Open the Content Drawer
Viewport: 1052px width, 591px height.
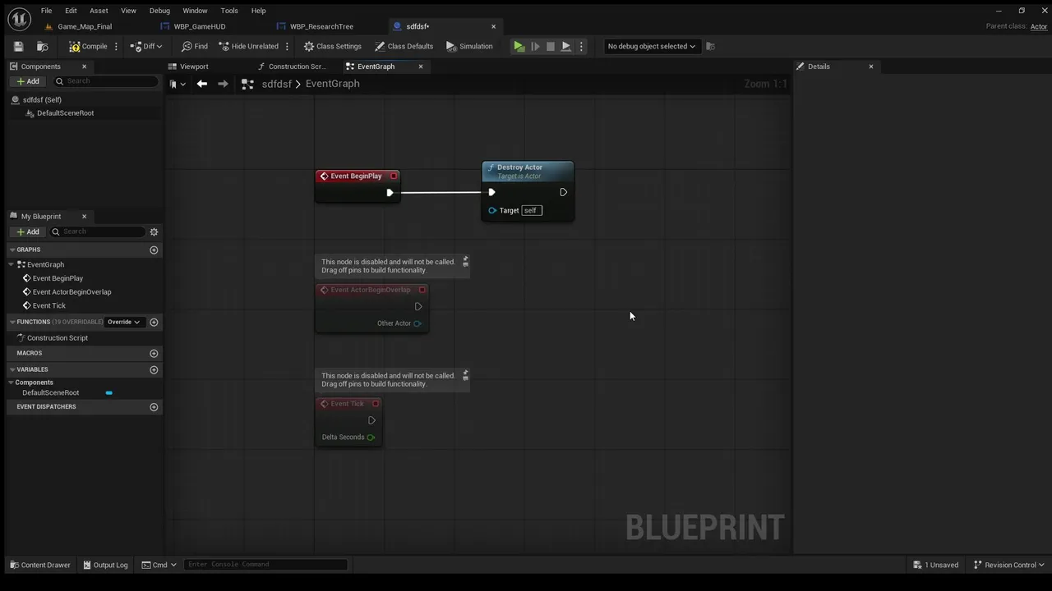pyautogui.click(x=40, y=565)
